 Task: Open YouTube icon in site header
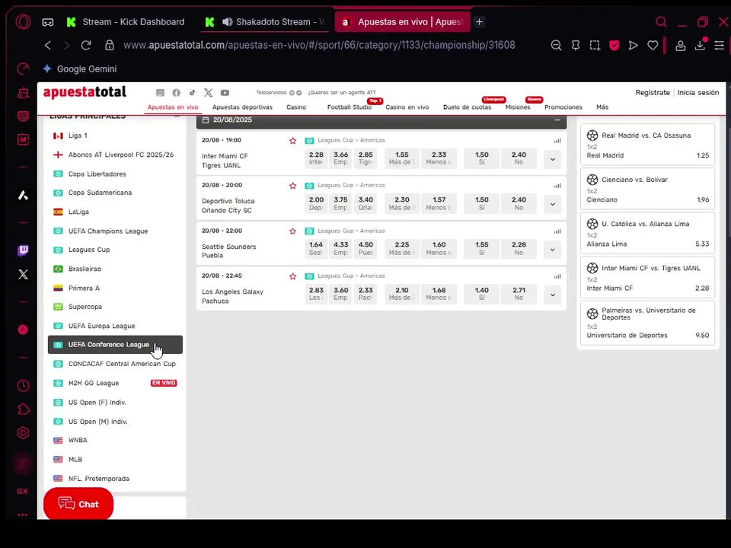click(225, 93)
